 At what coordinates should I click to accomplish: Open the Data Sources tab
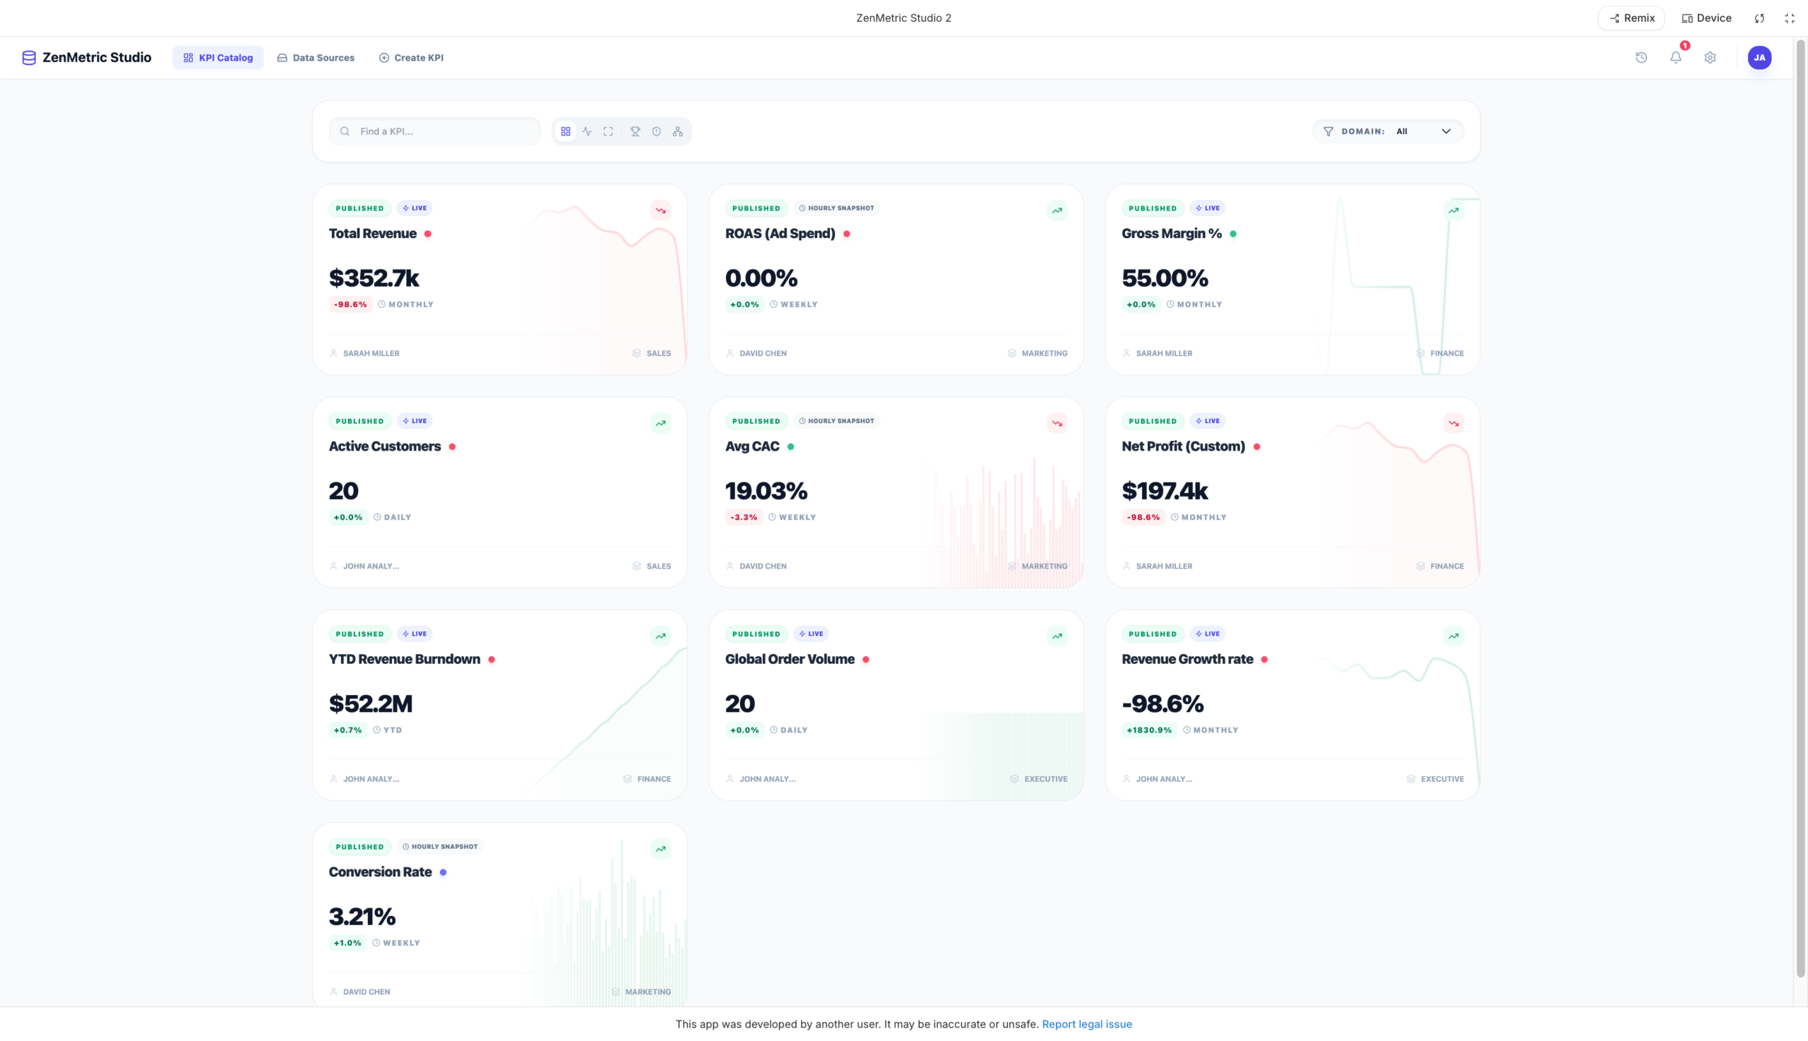[315, 58]
